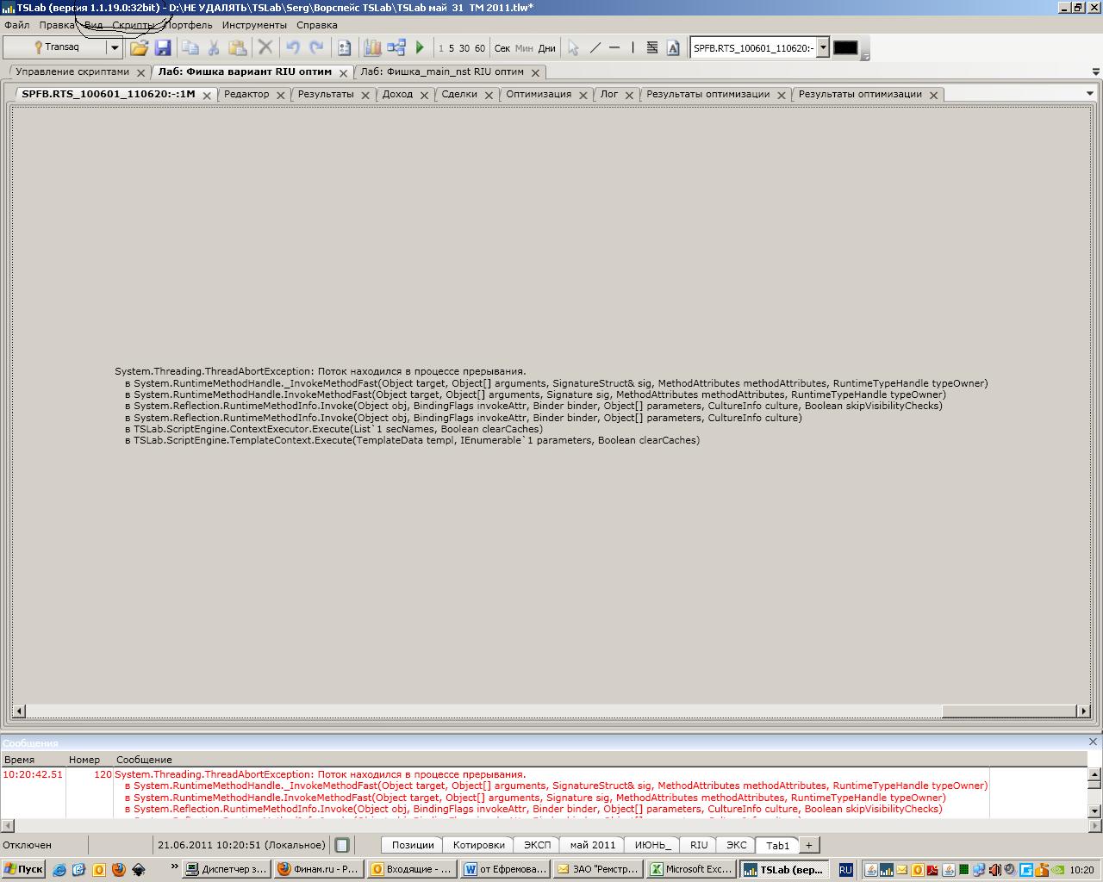The image size is (1103, 882).
Task: Close the Лог tab
Action: 629,95
